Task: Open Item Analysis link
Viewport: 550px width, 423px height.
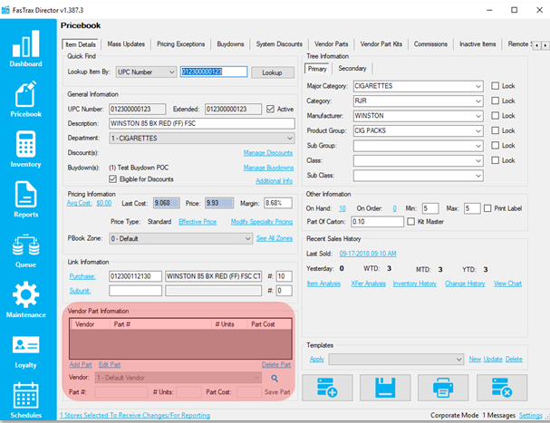Action: coord(323,284)
